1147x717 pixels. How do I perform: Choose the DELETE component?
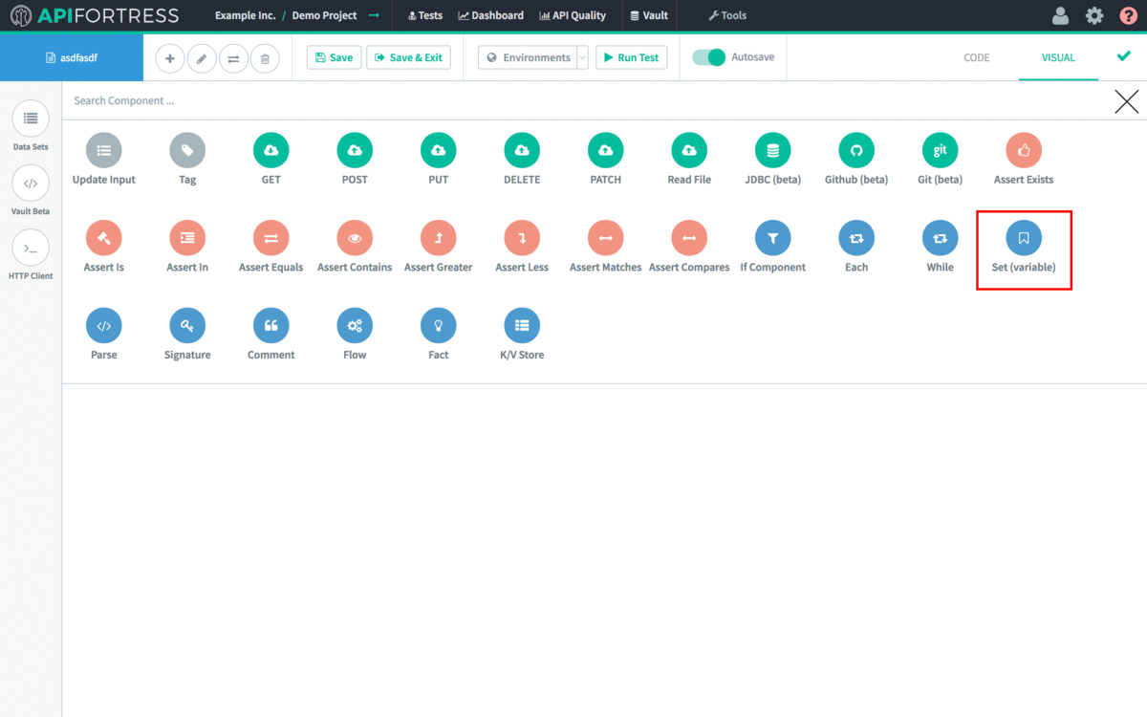pyautogui.click(x=522, y=150)
